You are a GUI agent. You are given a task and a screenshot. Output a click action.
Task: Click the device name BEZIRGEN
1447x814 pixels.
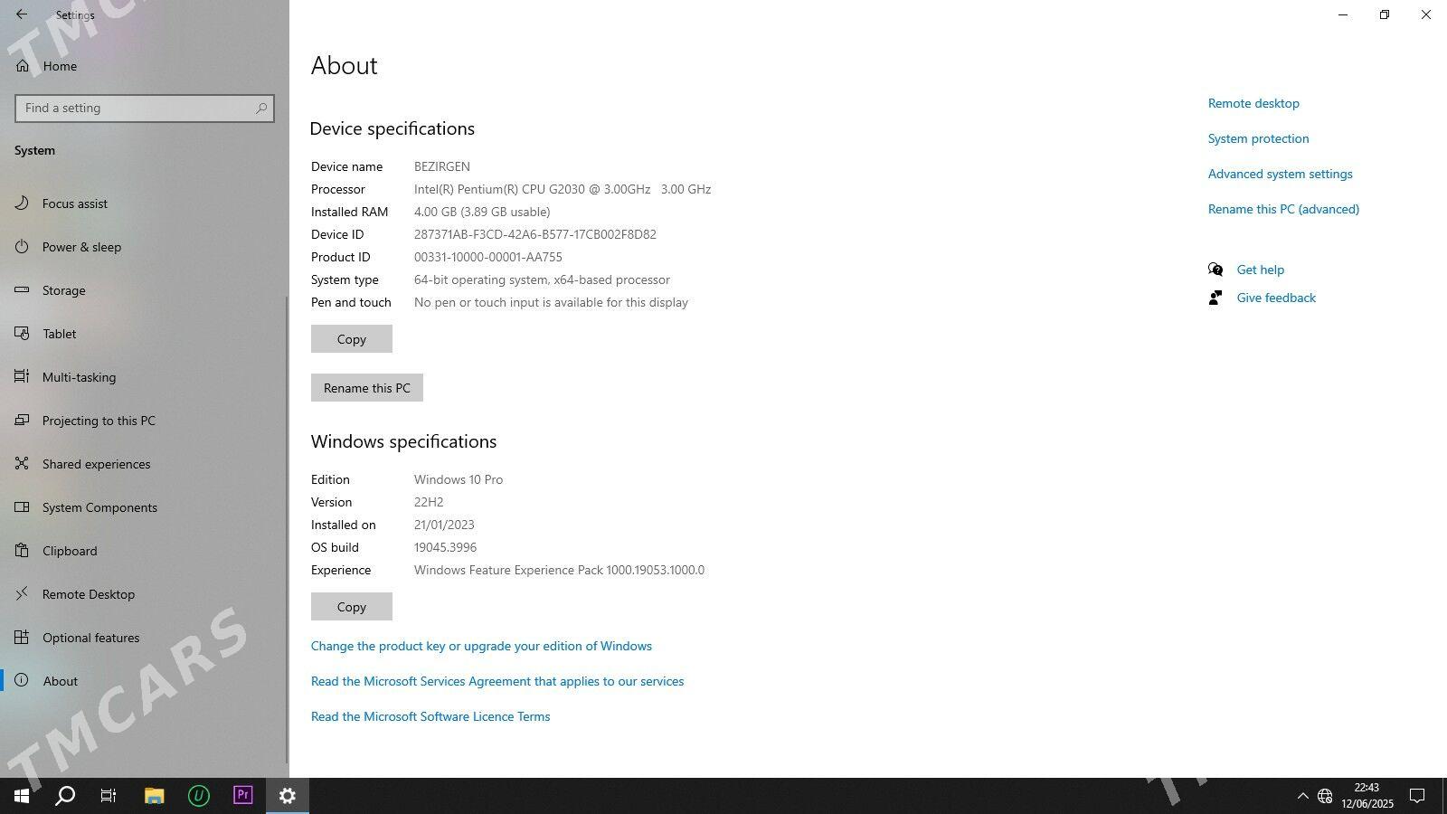point(442,166)
